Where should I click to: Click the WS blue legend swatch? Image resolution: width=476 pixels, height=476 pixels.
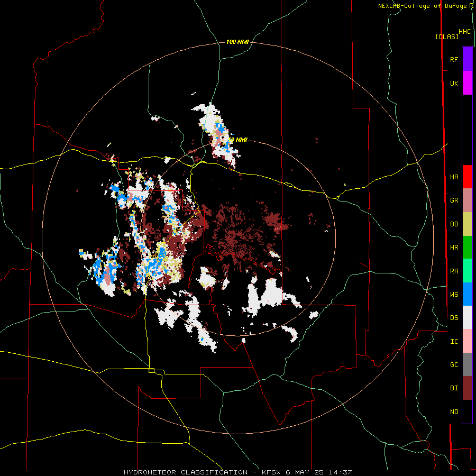(x=467, y=294)
